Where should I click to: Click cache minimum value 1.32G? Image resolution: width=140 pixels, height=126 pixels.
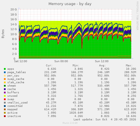(x=79, y=89)
